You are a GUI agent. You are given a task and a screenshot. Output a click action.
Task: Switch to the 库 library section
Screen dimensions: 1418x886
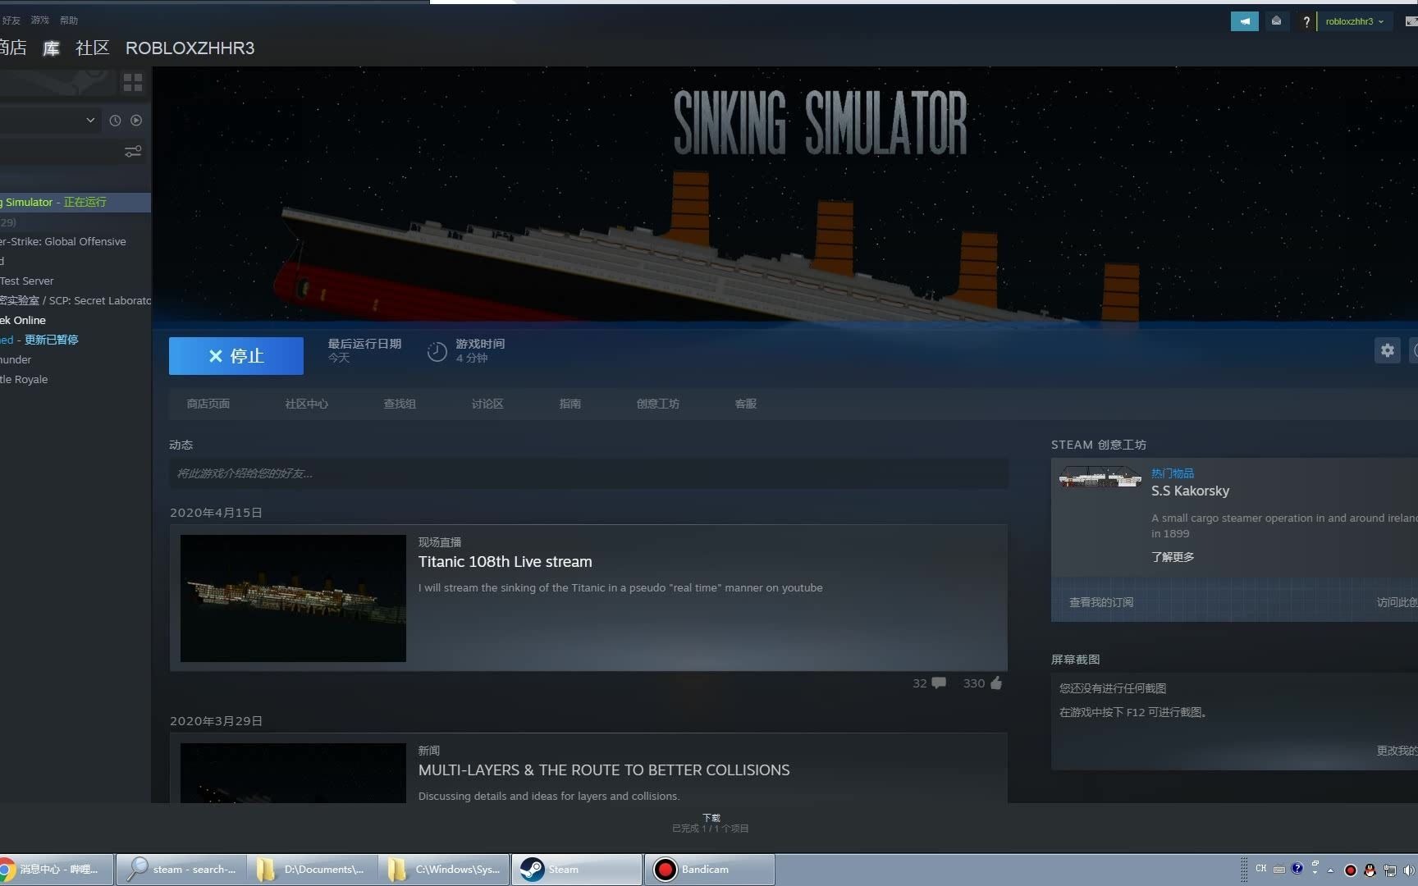(51, 48)
